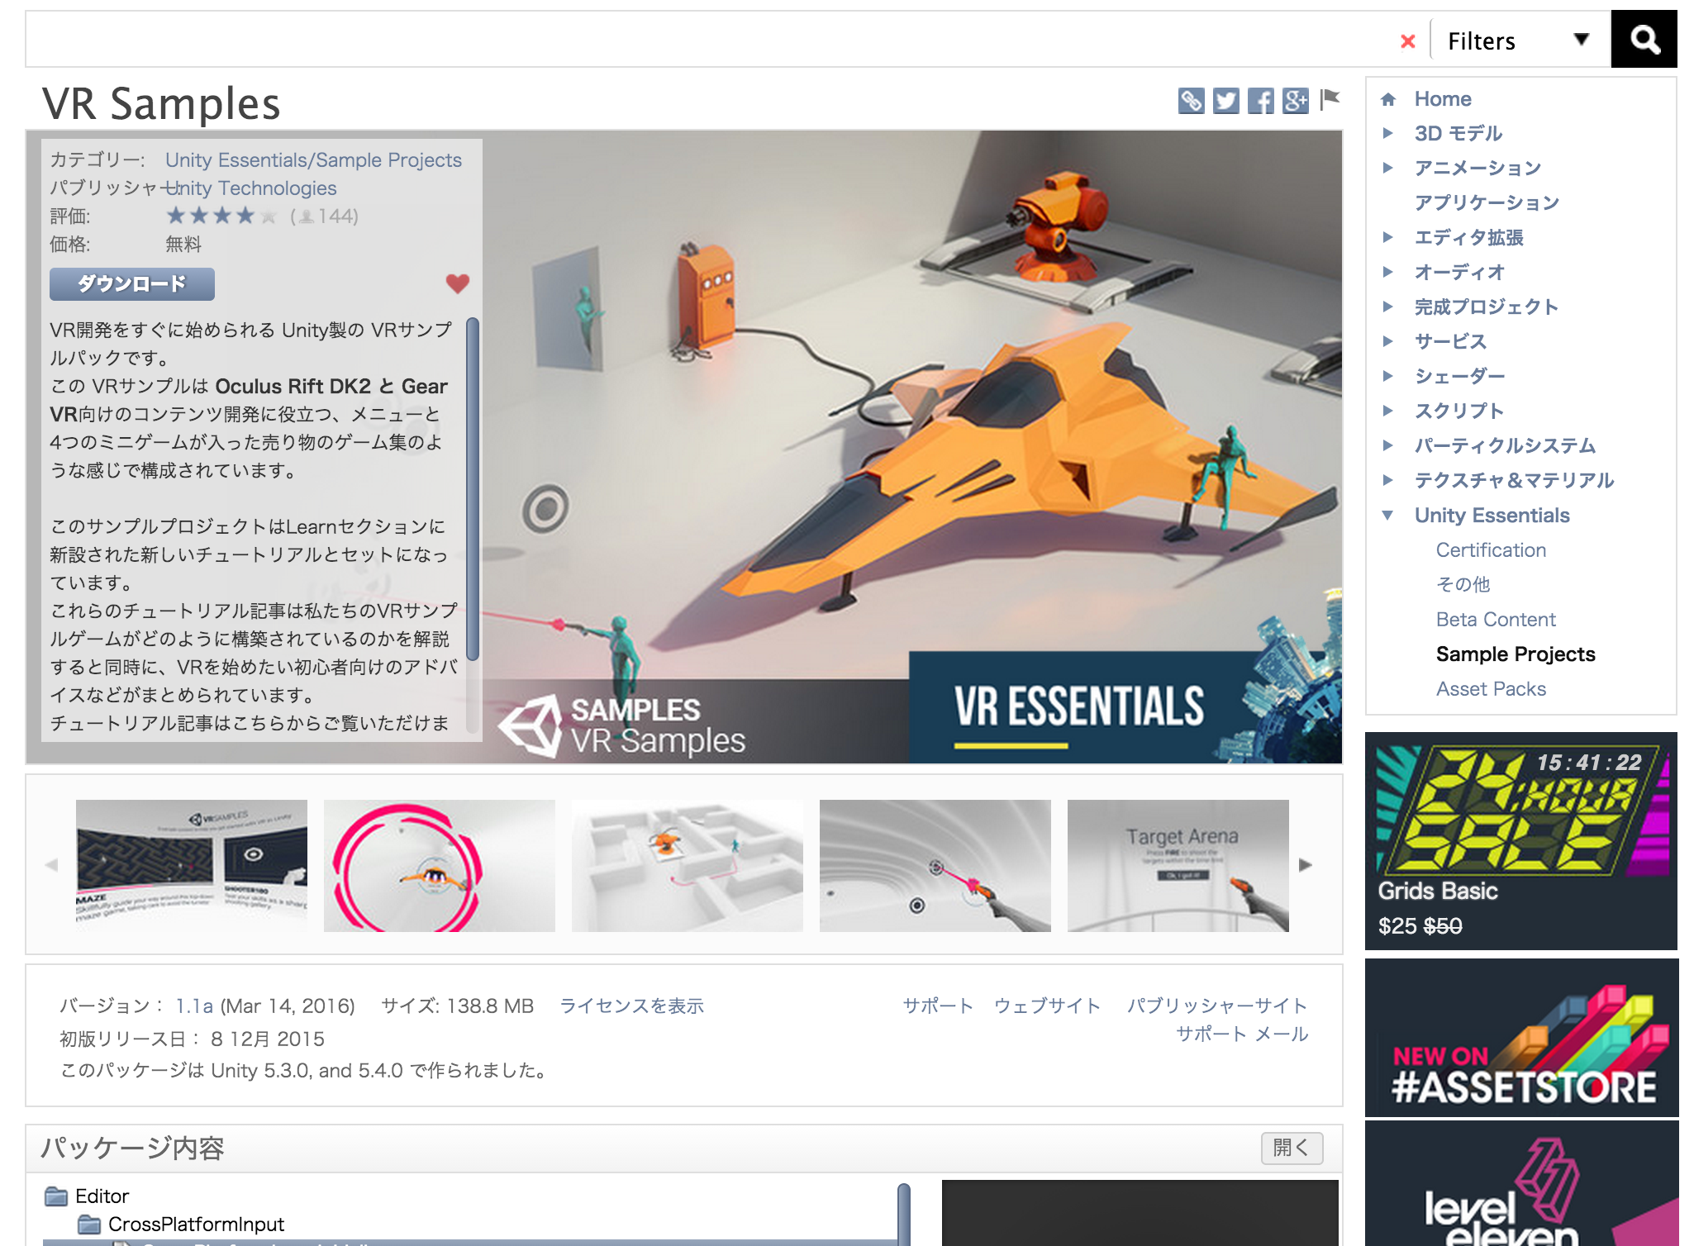Click the star rating display
This screenshot has height=1246, width=1694.
point(221,216)
